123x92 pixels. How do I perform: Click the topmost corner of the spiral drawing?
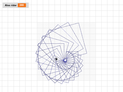(x=68, y=22)
